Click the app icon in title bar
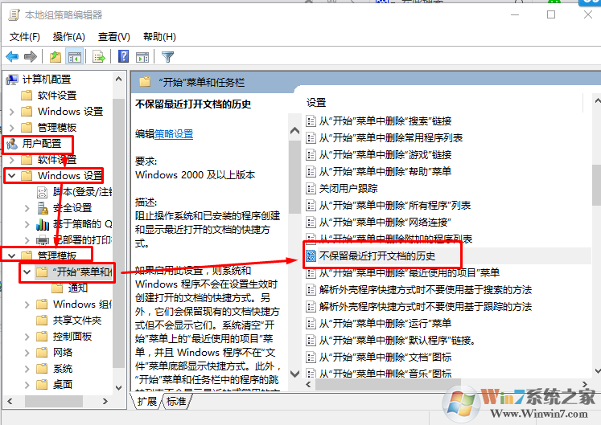Screen dimensions: 601x425 pyautogui.click(x=14, y=15)
